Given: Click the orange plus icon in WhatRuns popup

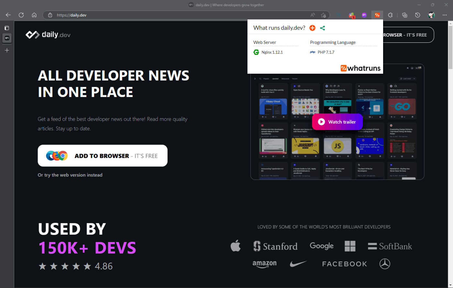Looking at the screenshot, I should click(312, 28).
